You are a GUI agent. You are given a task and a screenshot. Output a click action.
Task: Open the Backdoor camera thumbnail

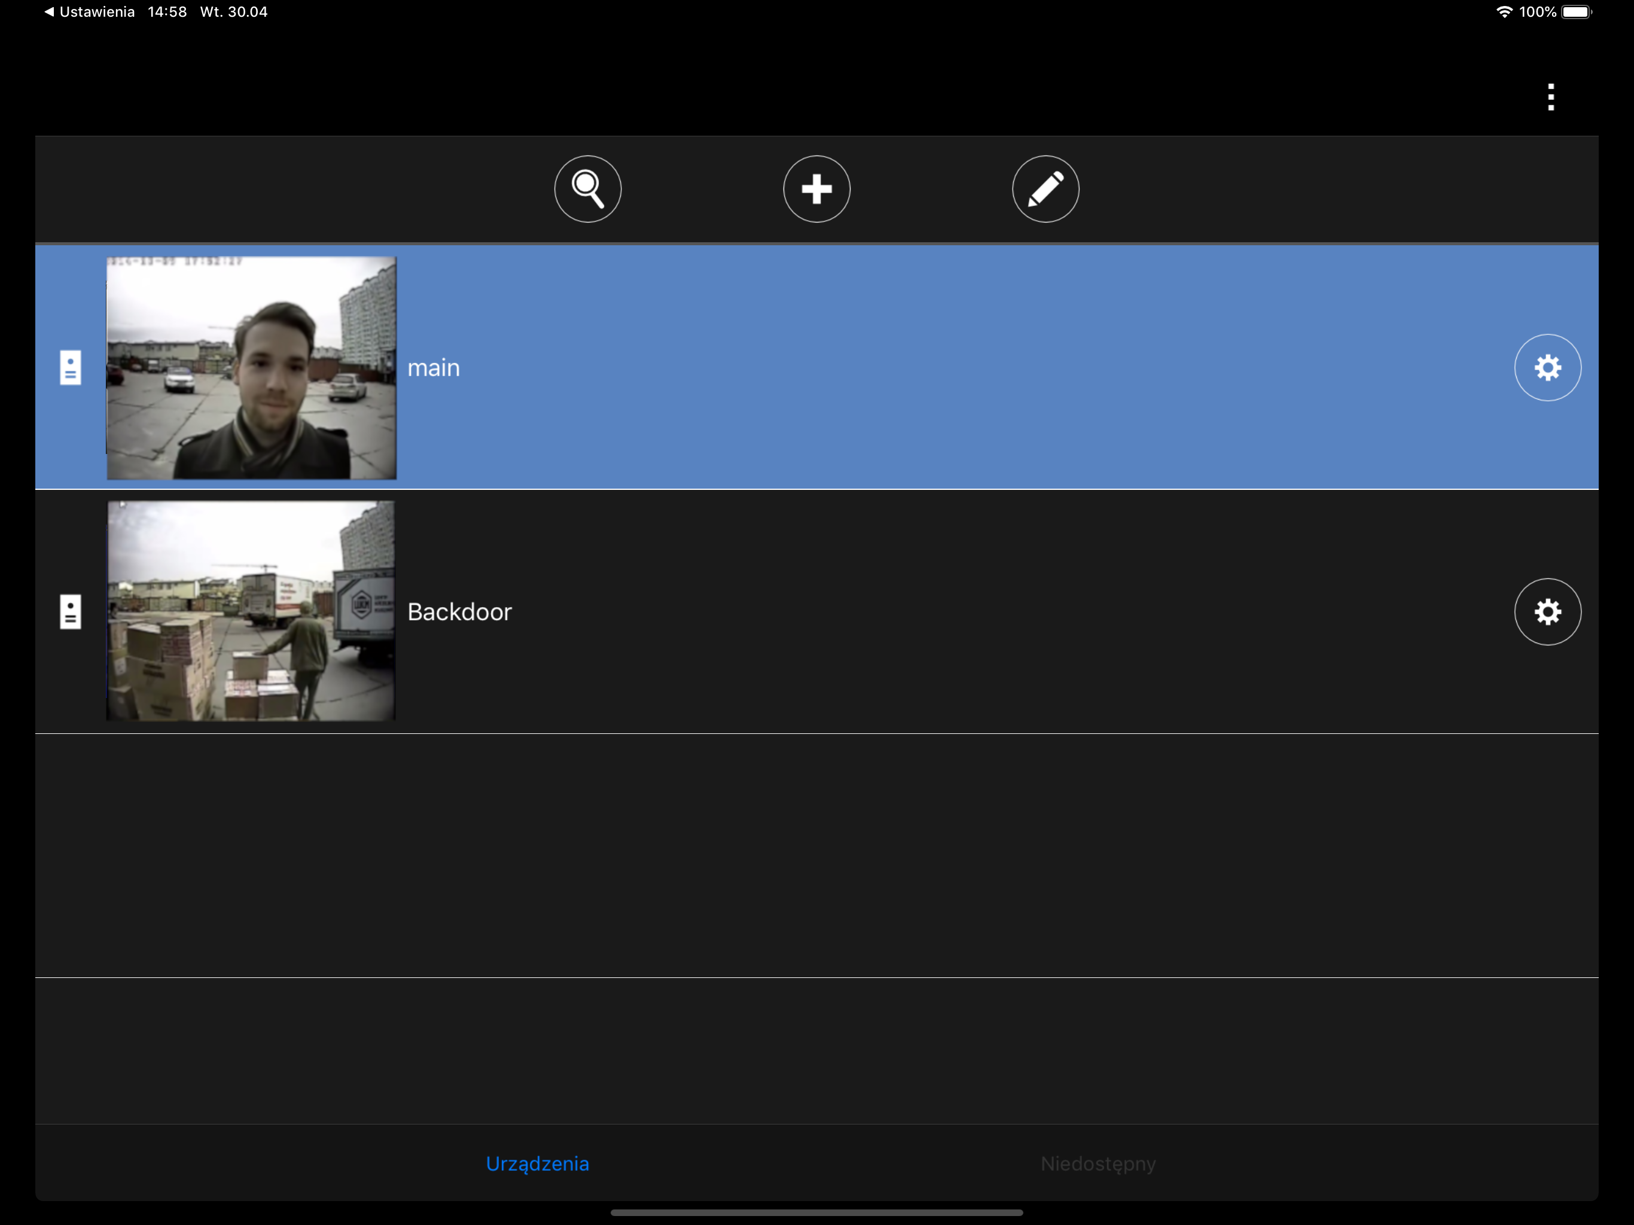(251, 611)
